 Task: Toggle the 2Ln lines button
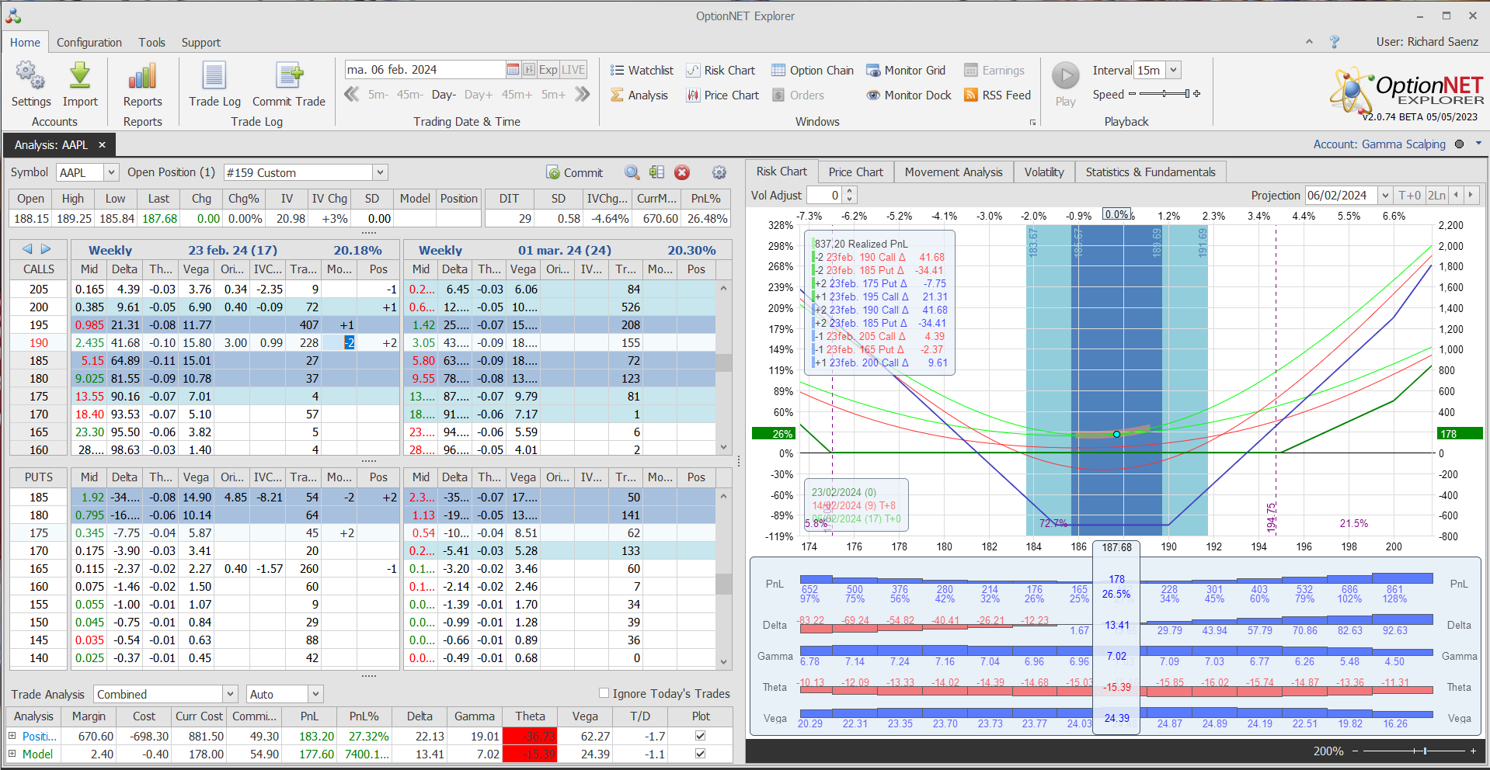click(x=1437, y=196)
